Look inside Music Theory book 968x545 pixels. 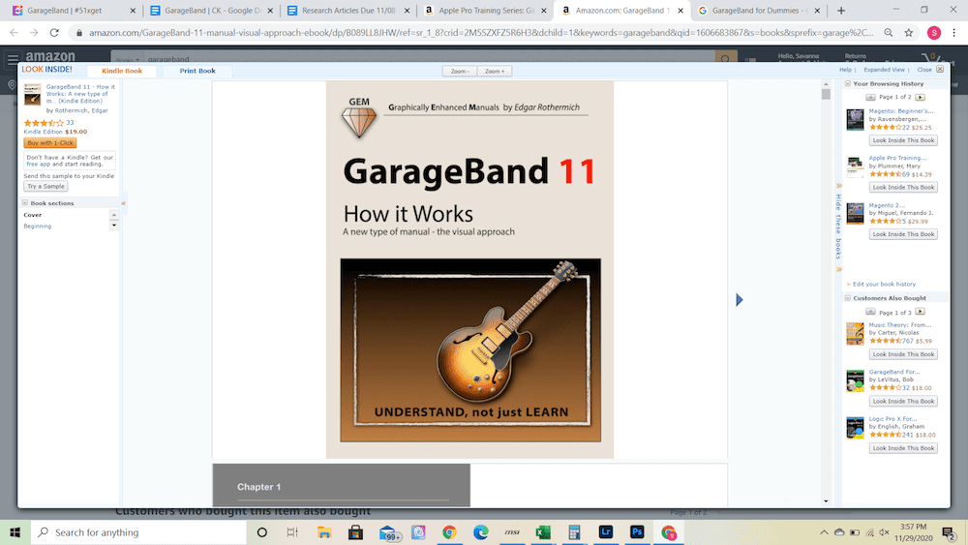[903, 354]
